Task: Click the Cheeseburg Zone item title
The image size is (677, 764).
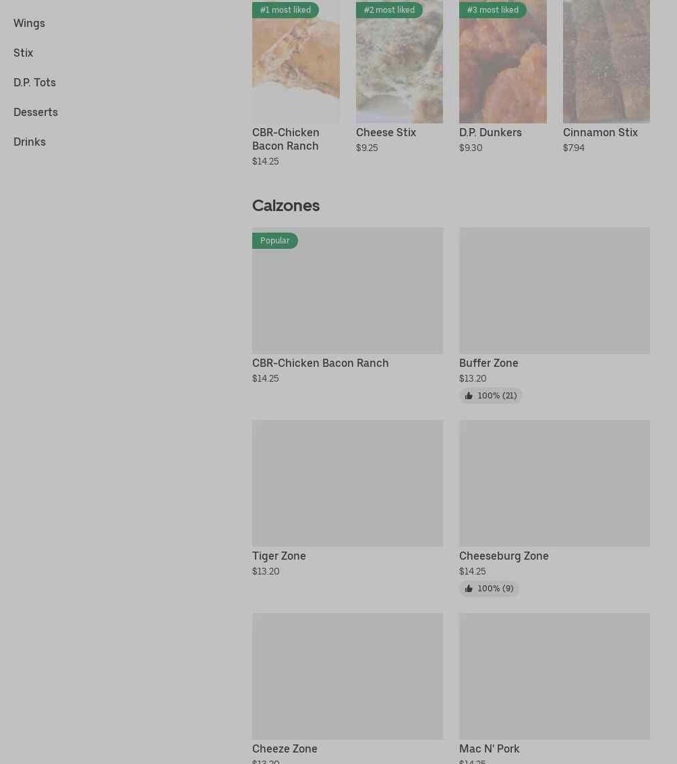Action: 504,556
